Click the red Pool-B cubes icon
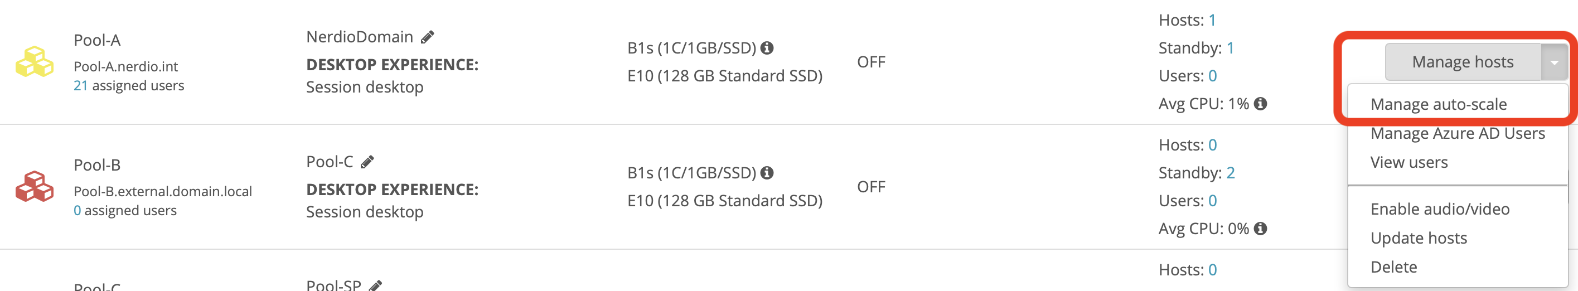The image size is (1578, 291). (35, 187)
